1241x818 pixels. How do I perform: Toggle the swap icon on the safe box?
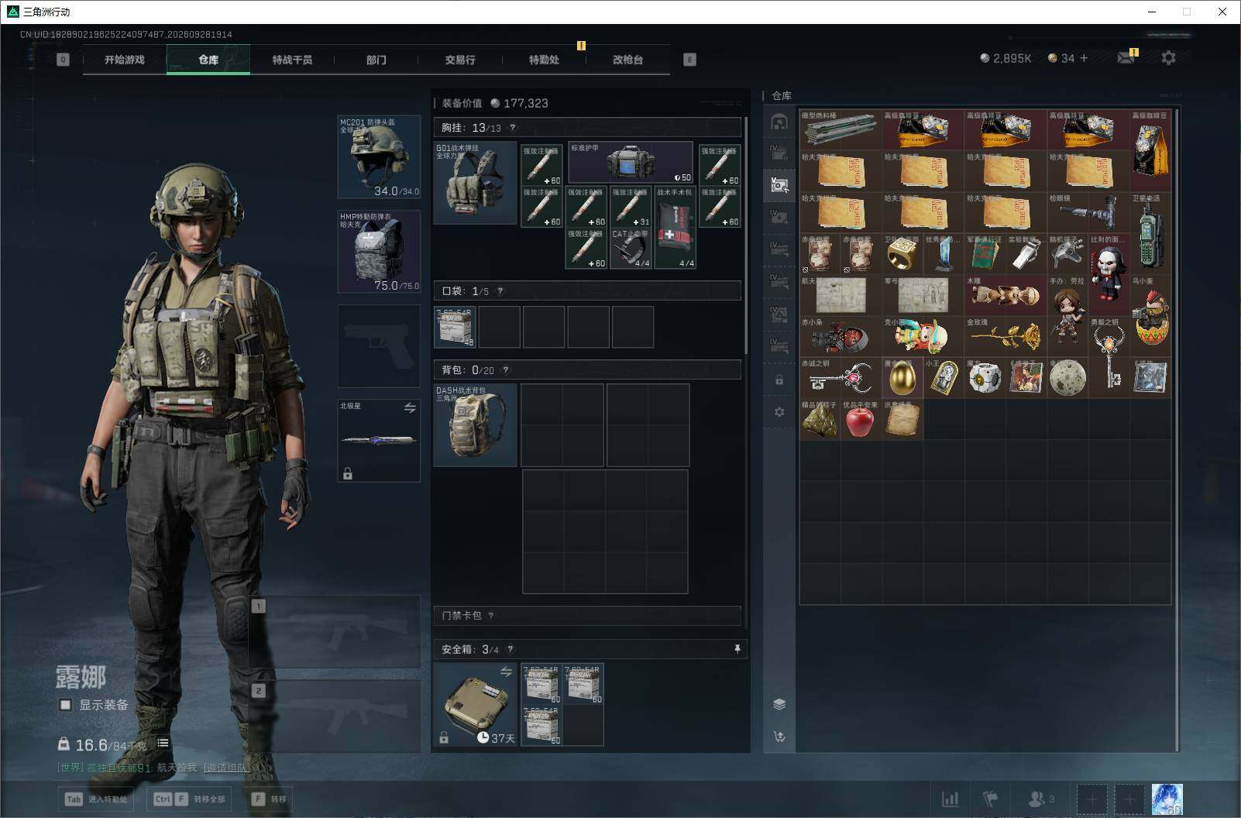coord(506,672)
